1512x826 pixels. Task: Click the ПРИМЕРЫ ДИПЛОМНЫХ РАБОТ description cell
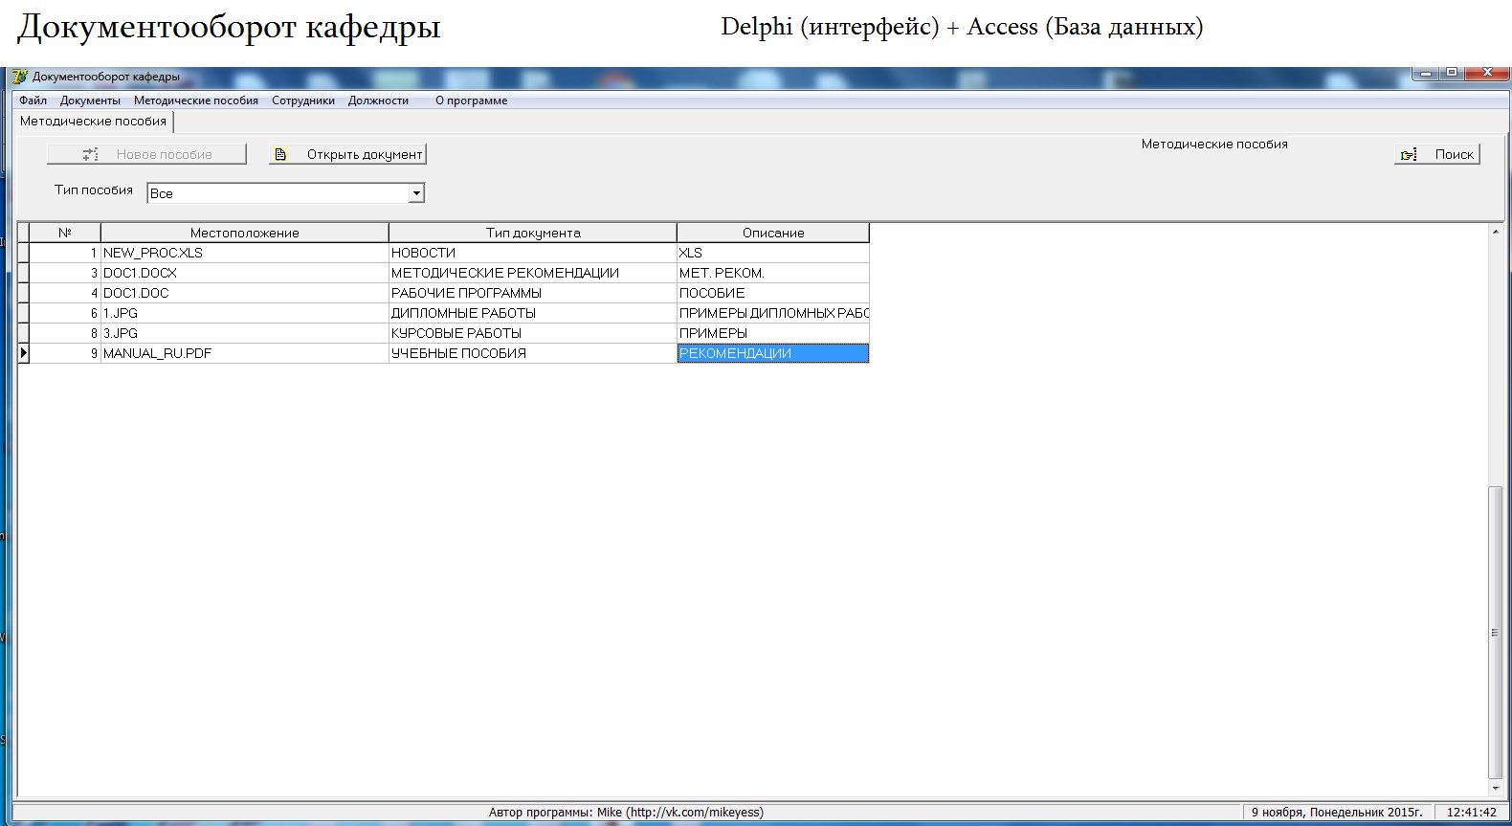(773, 313)
